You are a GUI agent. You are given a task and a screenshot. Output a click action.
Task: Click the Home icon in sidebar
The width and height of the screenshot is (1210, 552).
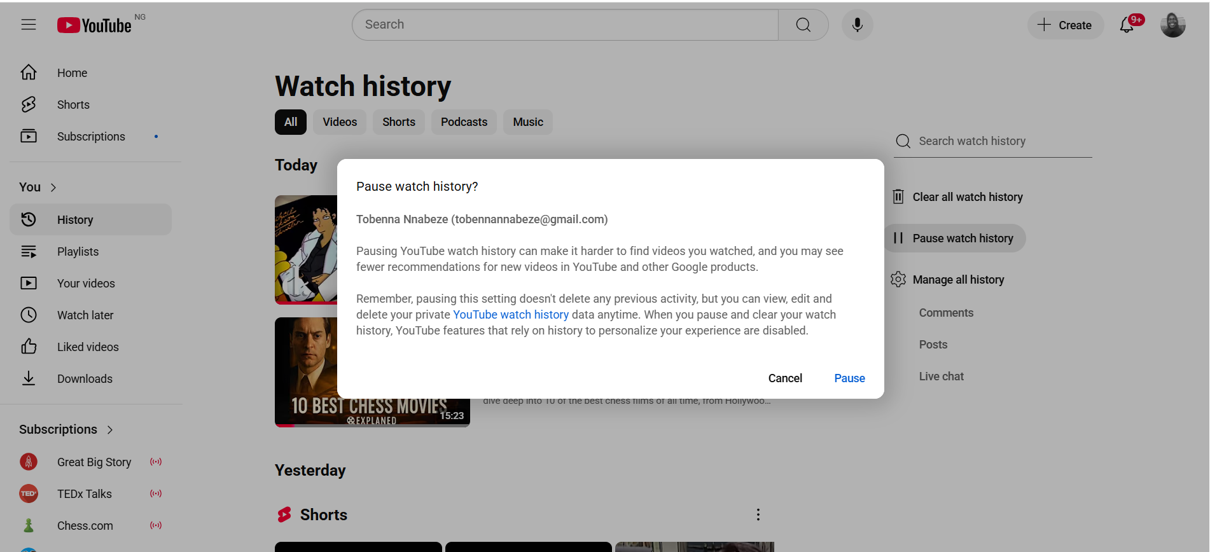[29, 72]
